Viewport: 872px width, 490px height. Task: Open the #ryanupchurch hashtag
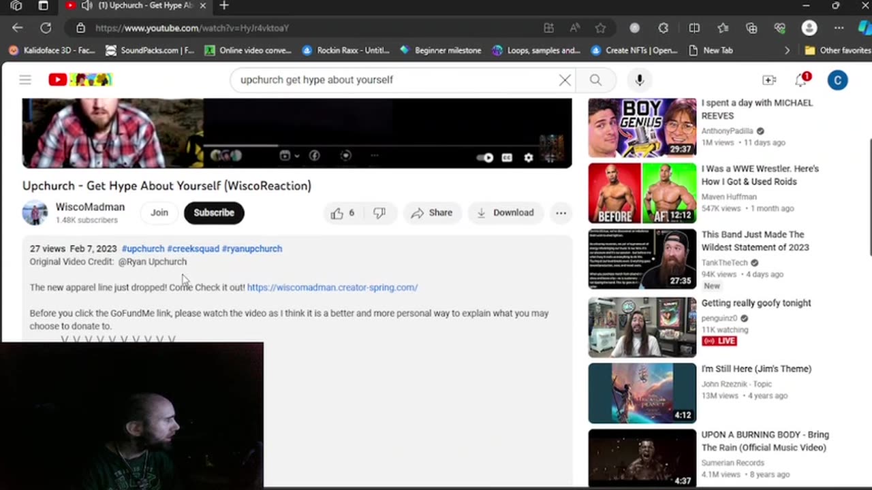252,248
